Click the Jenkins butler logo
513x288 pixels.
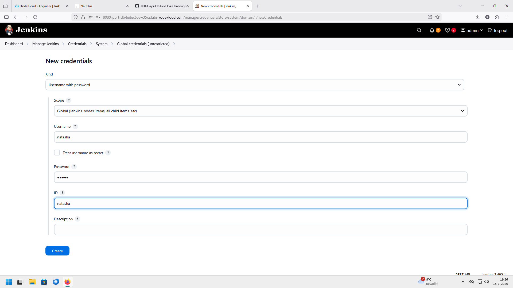(9, 30)
